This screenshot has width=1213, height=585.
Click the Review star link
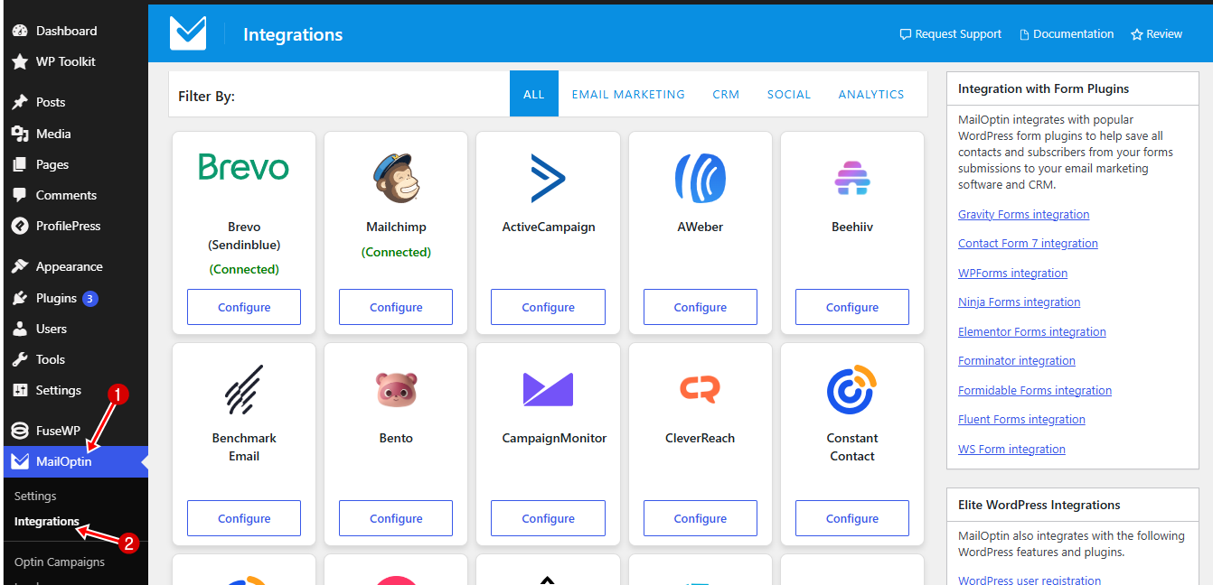1157,34
